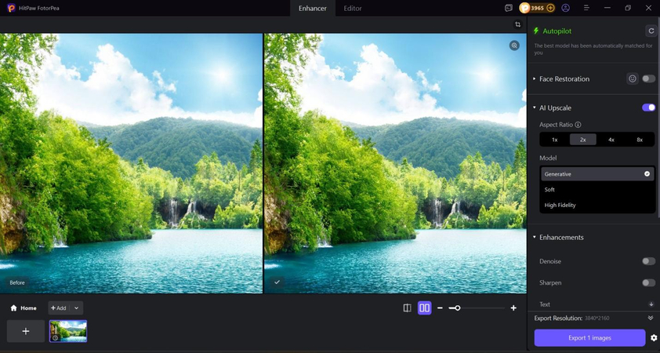This screenshot has height=353, width=660.
Task: Click the large plus tile to add image
Action: coord(26,331)
